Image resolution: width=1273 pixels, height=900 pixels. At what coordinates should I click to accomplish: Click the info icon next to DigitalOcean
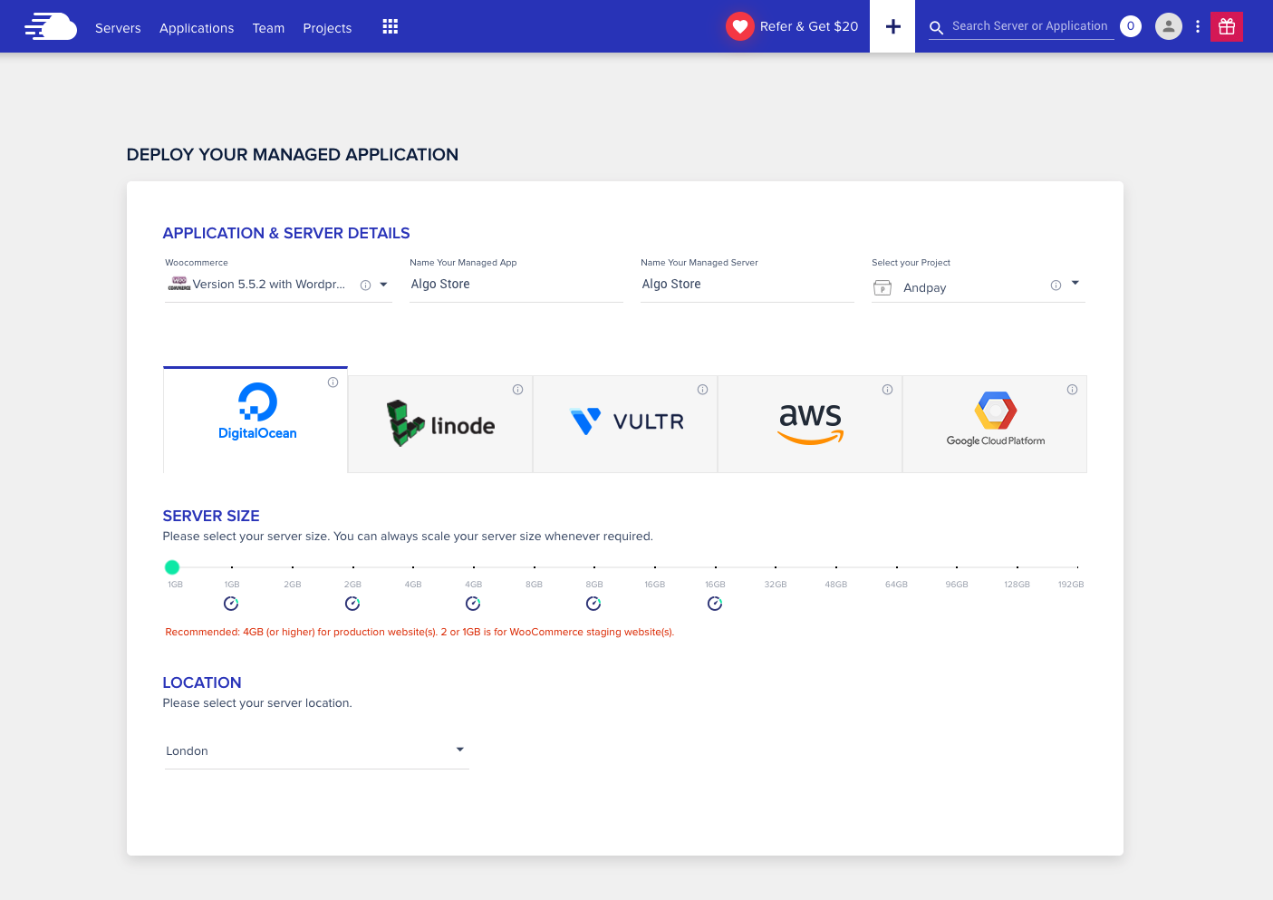[333, 382]
